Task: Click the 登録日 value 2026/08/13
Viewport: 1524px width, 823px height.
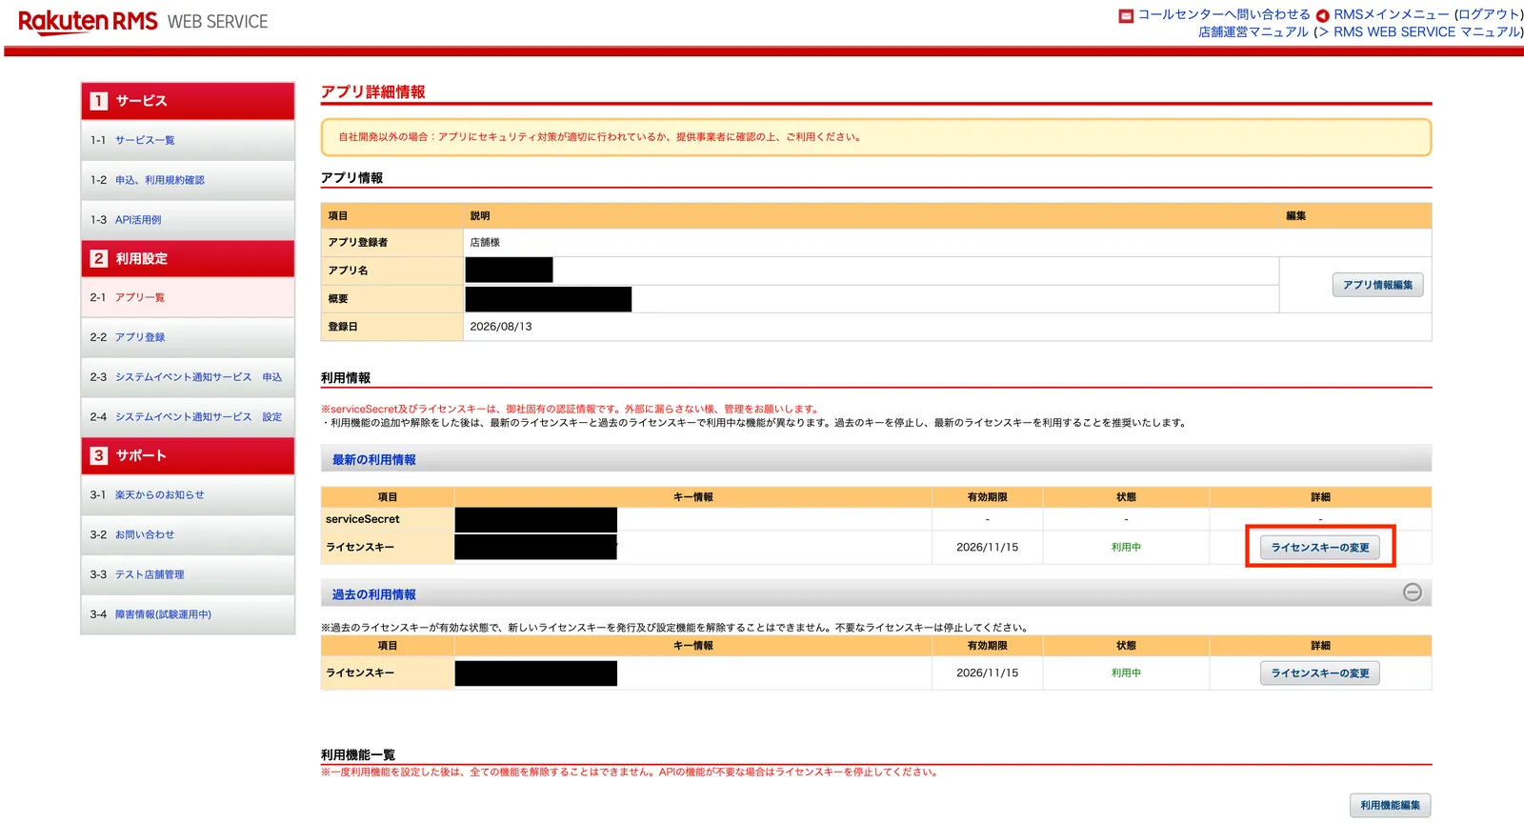Action: click(x=501, y=327)
